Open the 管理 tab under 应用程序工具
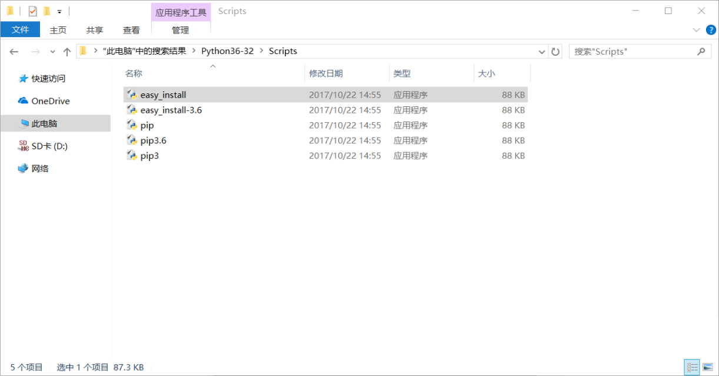 click(181, 29)
